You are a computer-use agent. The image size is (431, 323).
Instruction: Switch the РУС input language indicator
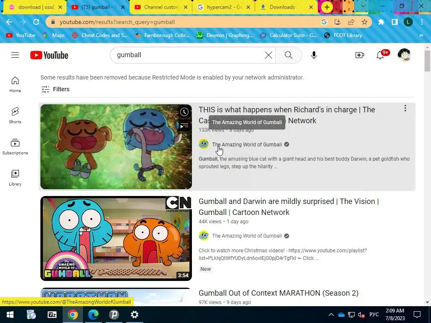click(x=374, y=315)
